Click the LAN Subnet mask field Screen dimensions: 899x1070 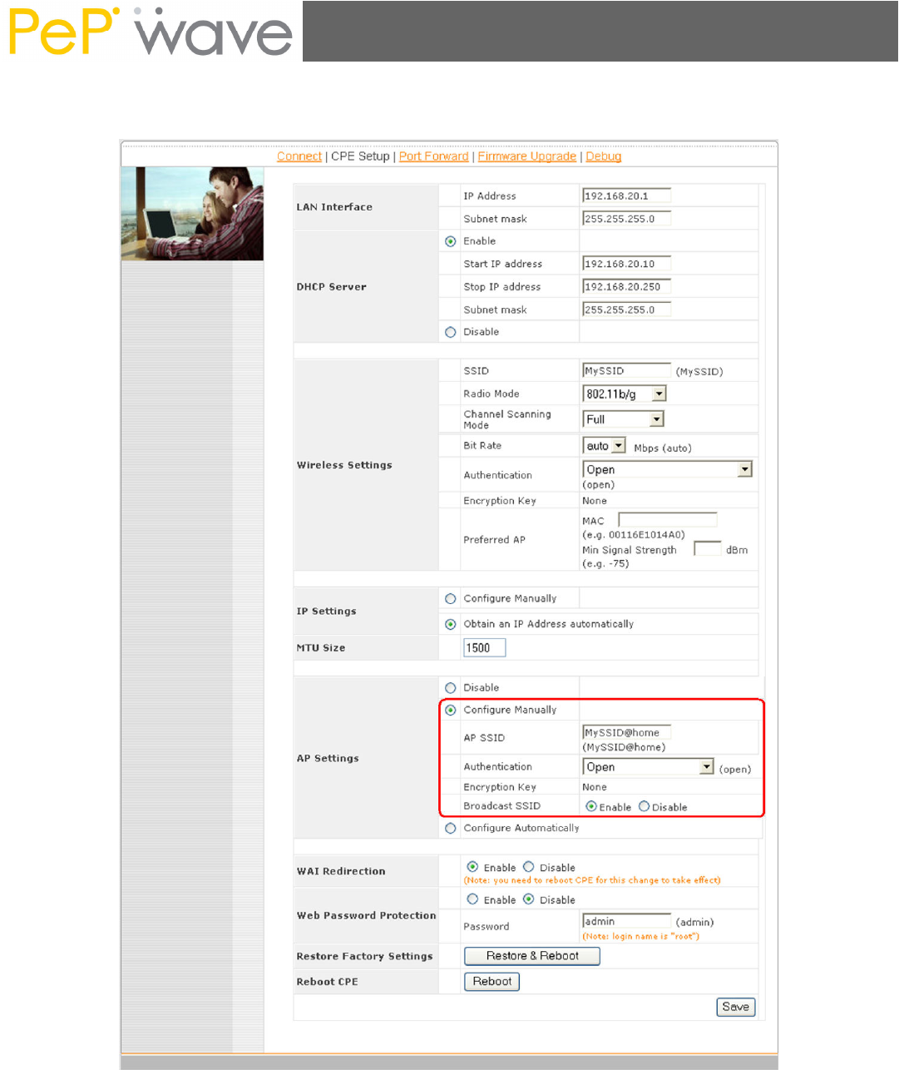626,219
